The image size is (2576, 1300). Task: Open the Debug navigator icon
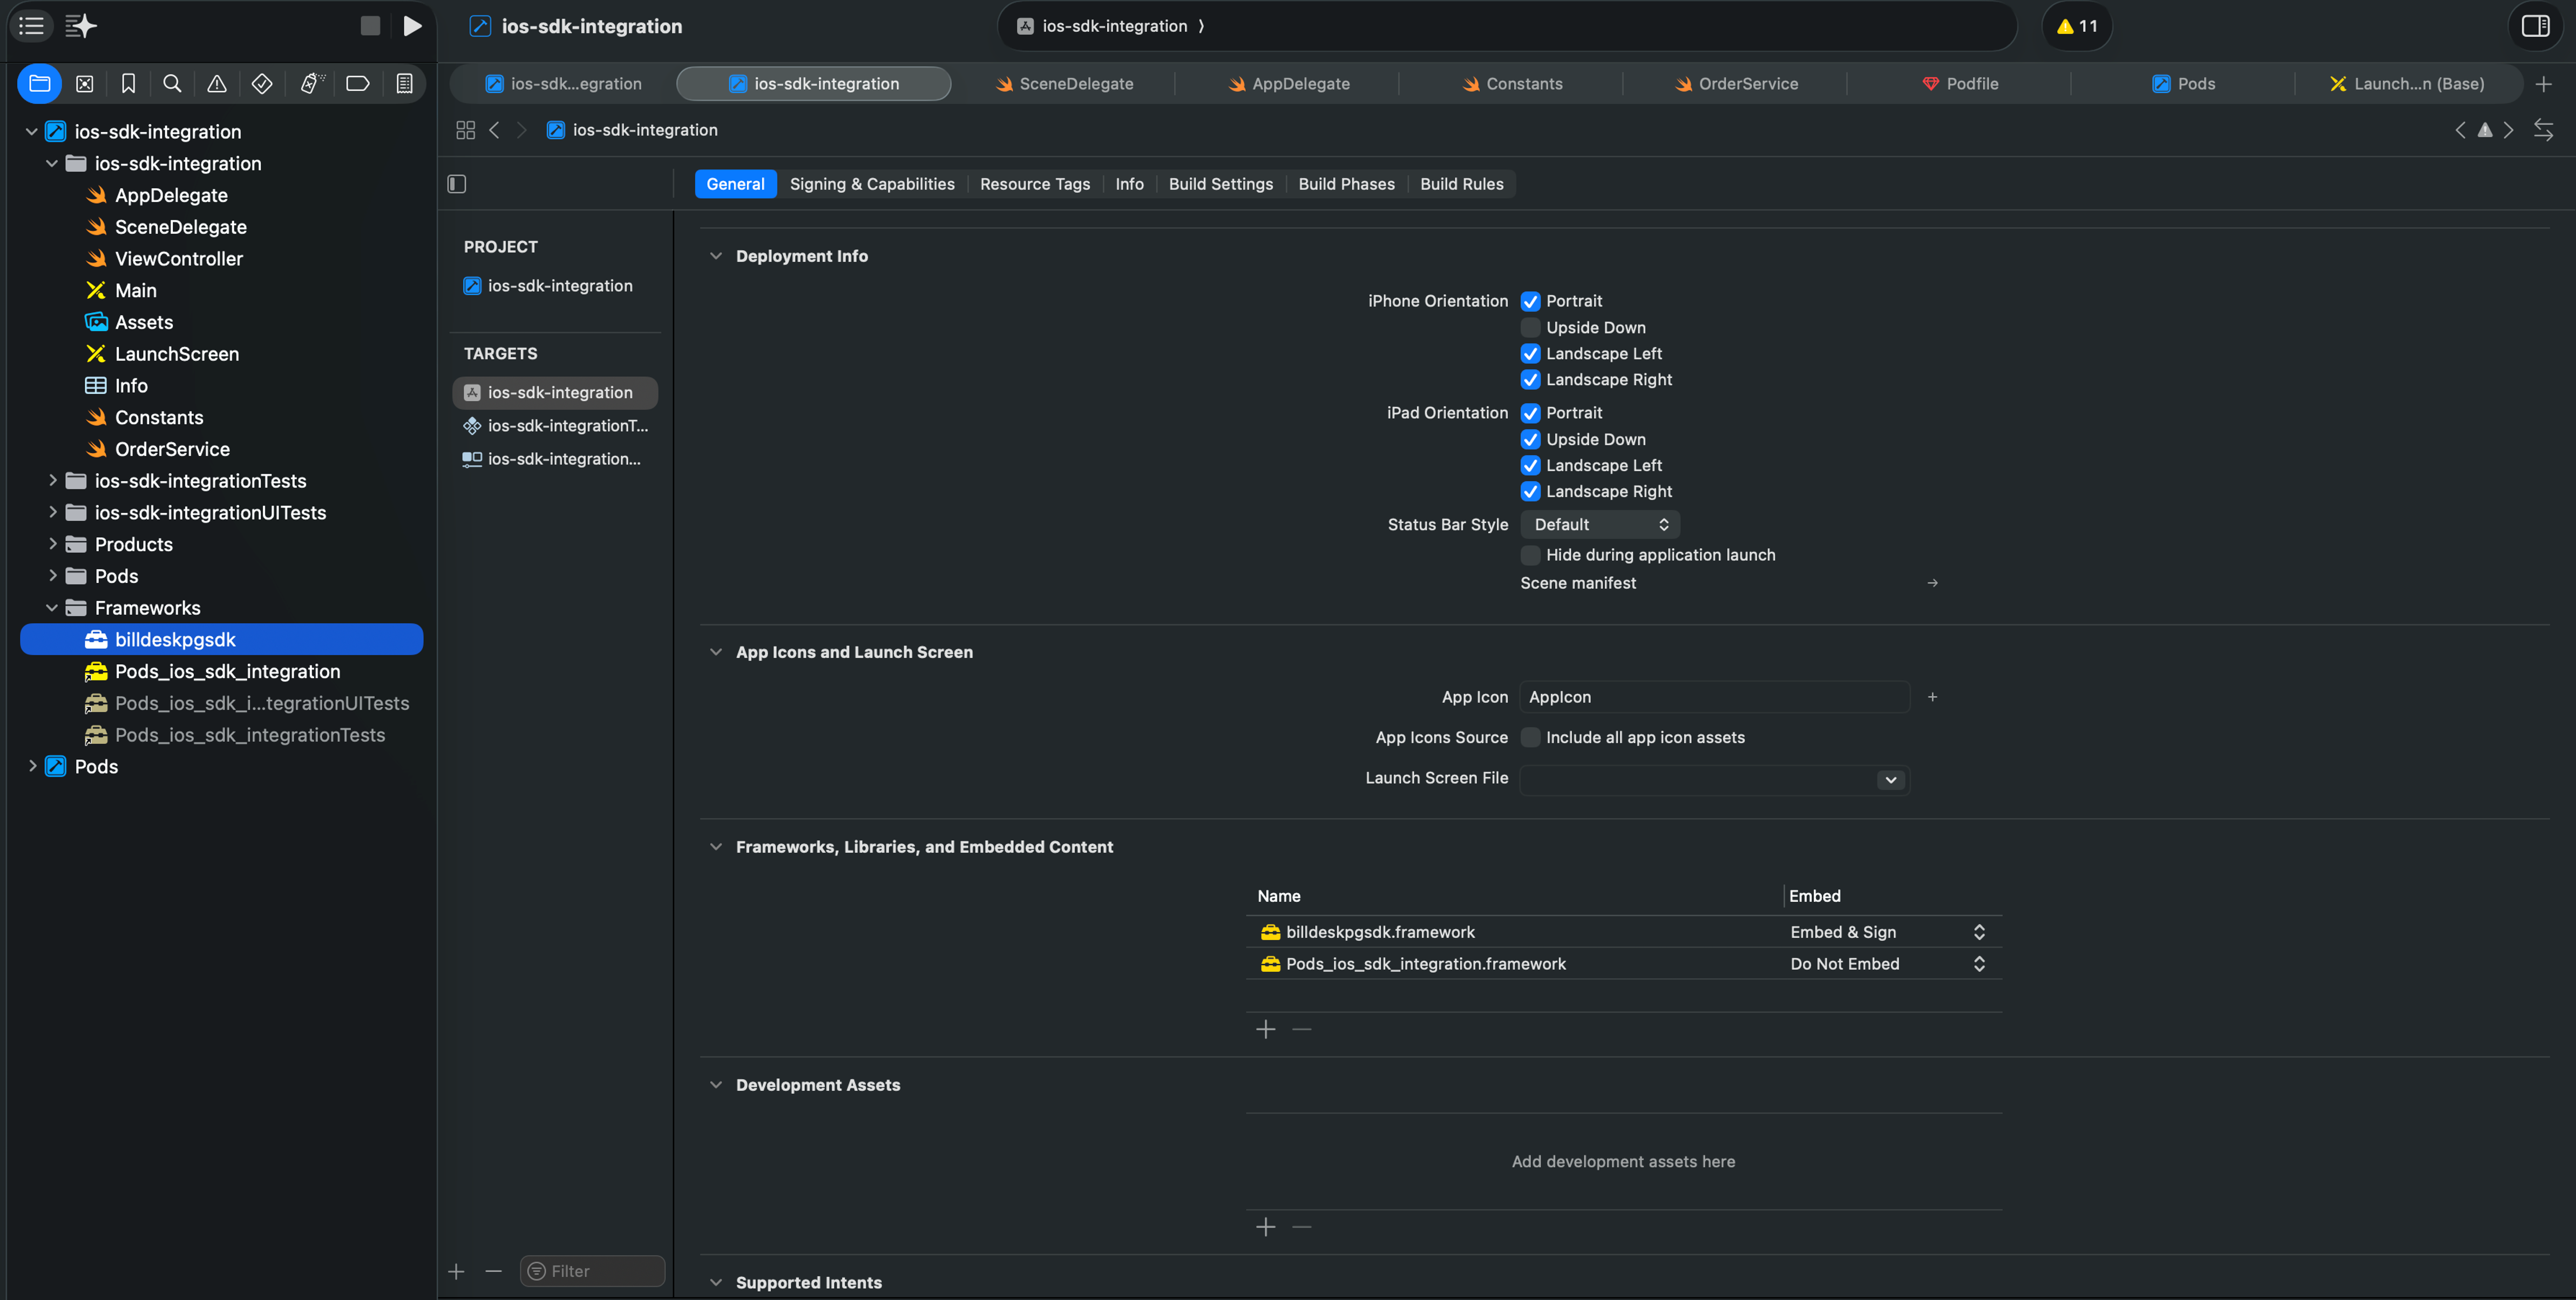[x=311, y=84]
